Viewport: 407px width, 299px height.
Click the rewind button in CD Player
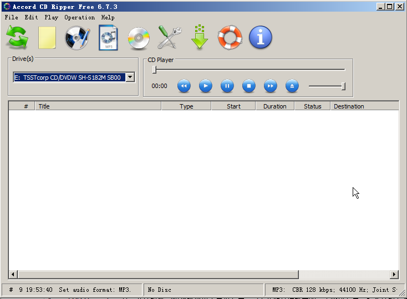coord(184,86)
